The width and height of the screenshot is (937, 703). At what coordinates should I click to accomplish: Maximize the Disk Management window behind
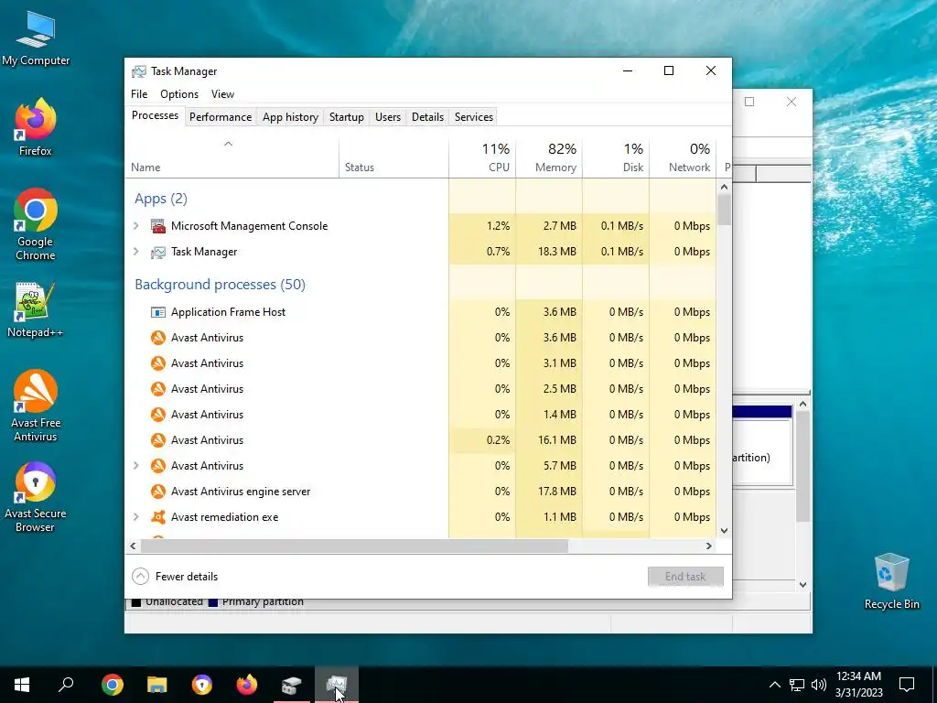pos(749,102)
